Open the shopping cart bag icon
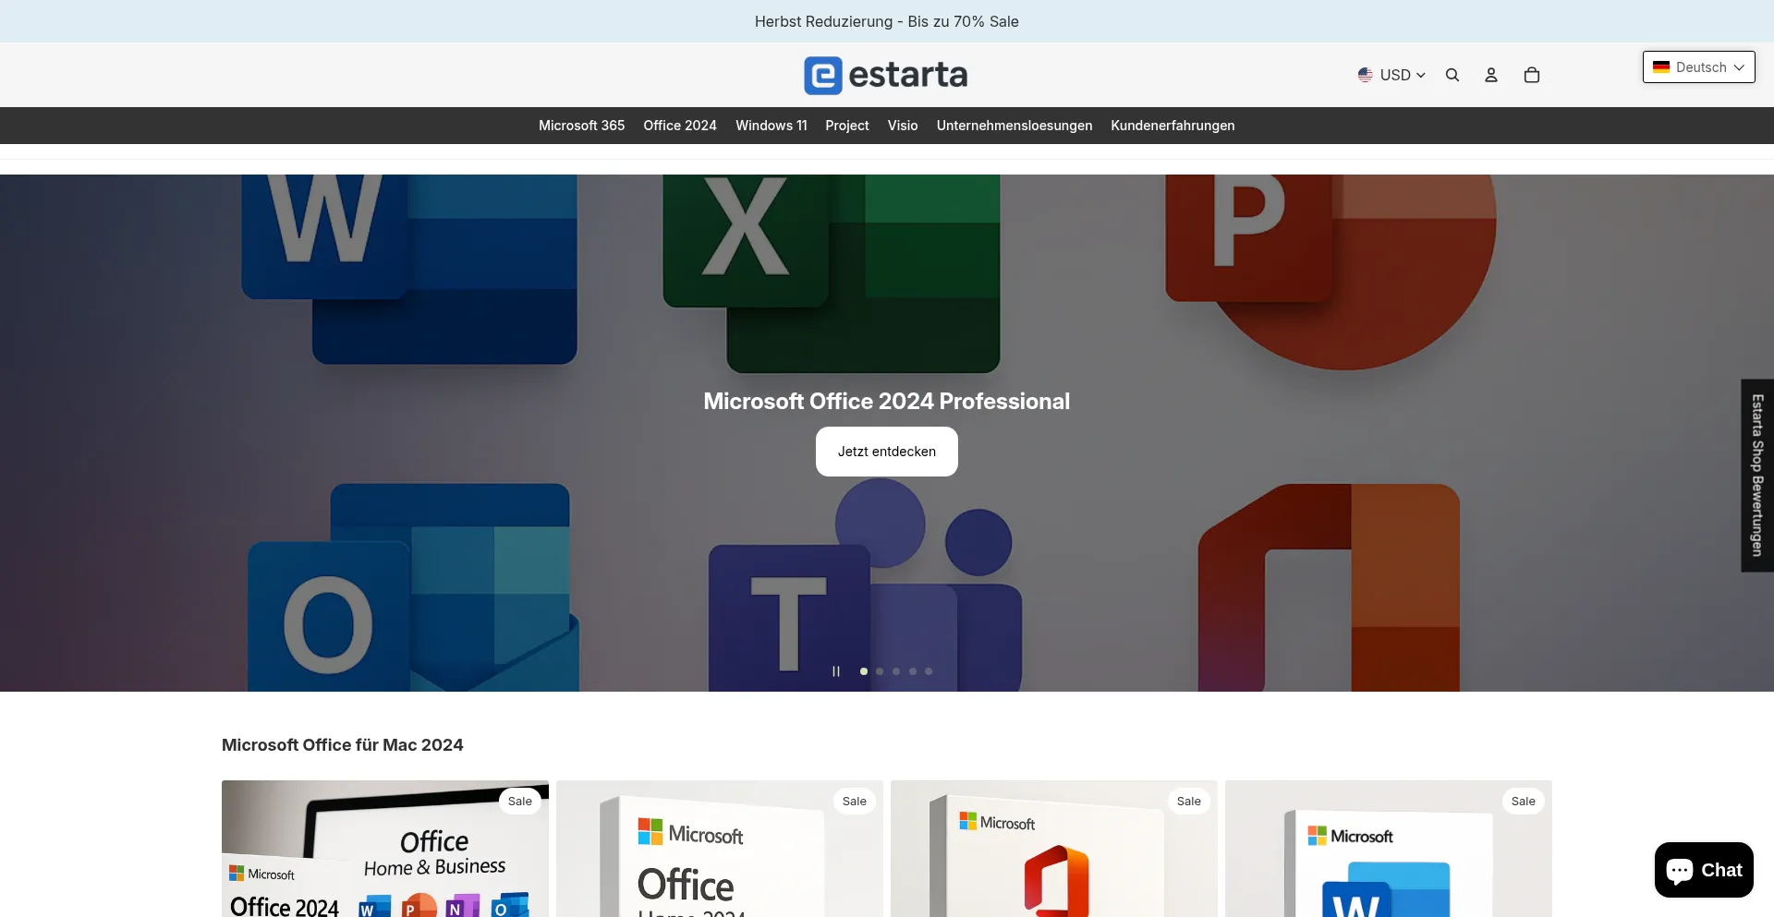Screen dimensions: 1774x917 point(1532,75)
